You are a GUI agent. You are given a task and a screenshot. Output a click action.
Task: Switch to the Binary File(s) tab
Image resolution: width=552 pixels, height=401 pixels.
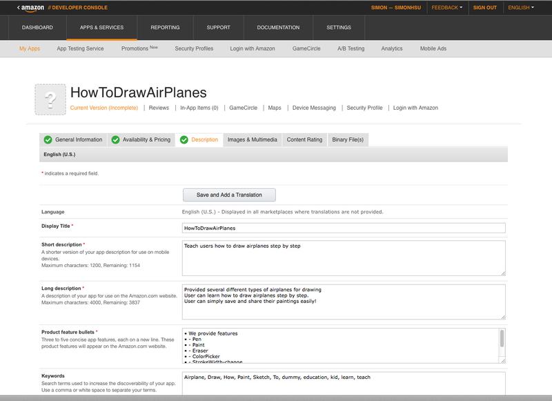(348, 140)
